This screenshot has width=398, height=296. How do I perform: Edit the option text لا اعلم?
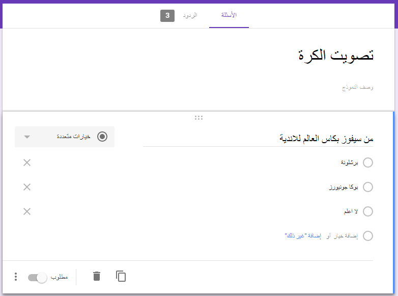pyautogui.click(x=351, y=211)
